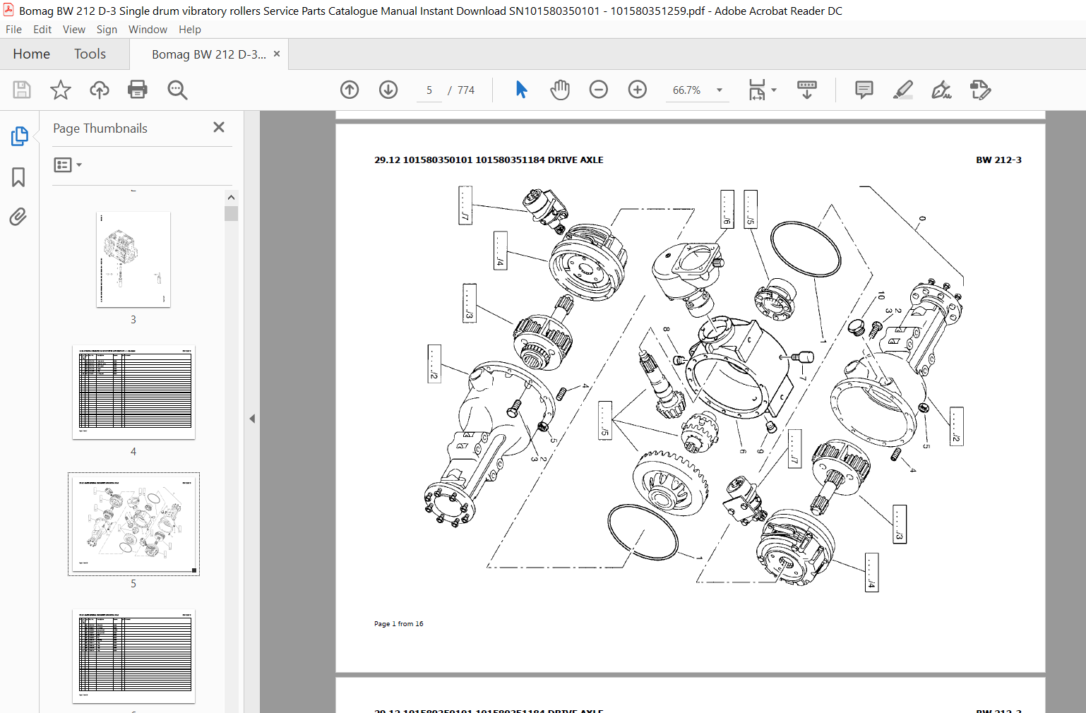Close the Page Thumbnails panel

tap(219, 127)
